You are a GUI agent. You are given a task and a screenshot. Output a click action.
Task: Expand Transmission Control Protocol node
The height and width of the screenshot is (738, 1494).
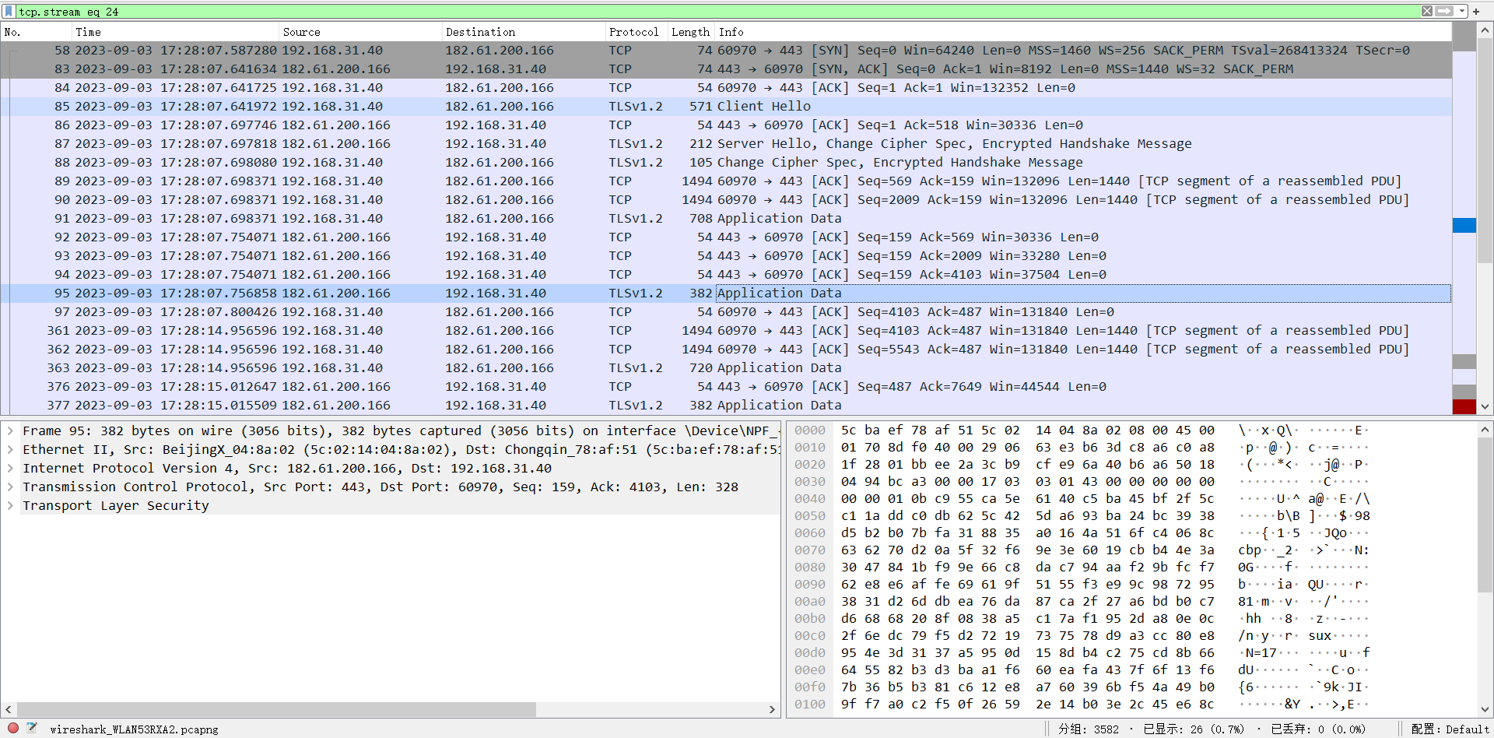pos(10,487)
